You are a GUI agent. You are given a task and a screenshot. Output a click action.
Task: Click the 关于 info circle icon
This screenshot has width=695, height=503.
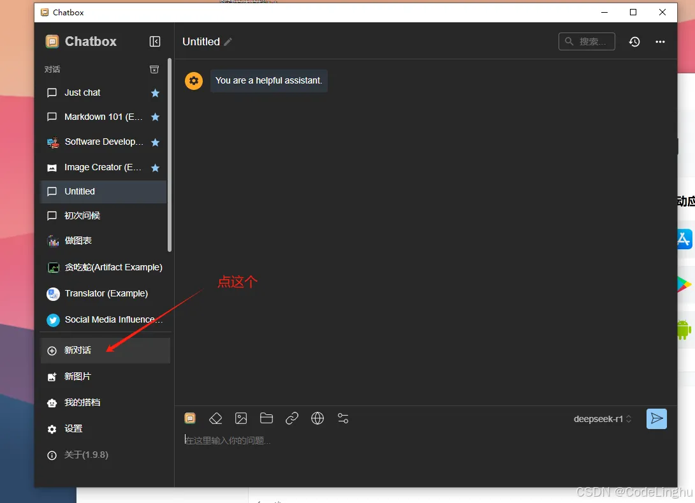tap(52, 455)
